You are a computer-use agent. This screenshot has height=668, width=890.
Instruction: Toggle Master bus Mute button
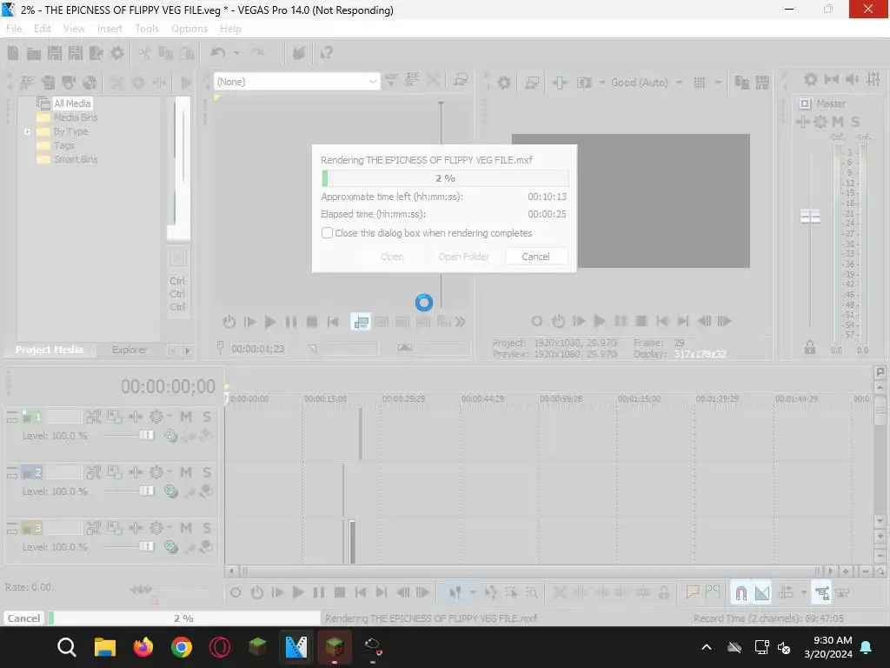coord(838,122)
